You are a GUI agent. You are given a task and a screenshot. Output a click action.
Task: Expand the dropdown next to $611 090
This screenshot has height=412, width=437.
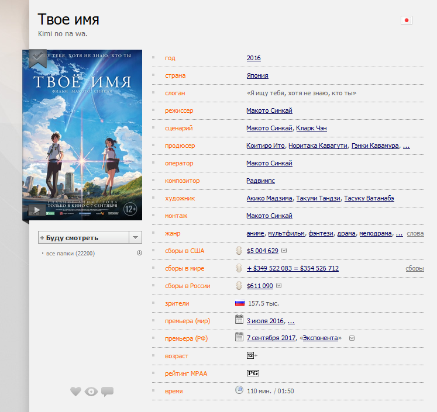[x=278, y=286]
